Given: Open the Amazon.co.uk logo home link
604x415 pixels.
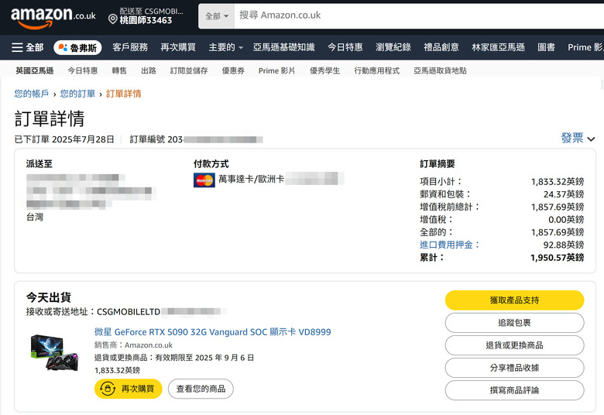Looking at the screenshot, I should tap(53, 17).
